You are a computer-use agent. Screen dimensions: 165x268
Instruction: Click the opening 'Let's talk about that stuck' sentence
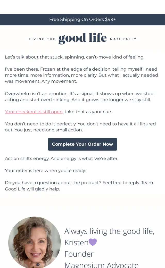point(75,57)
